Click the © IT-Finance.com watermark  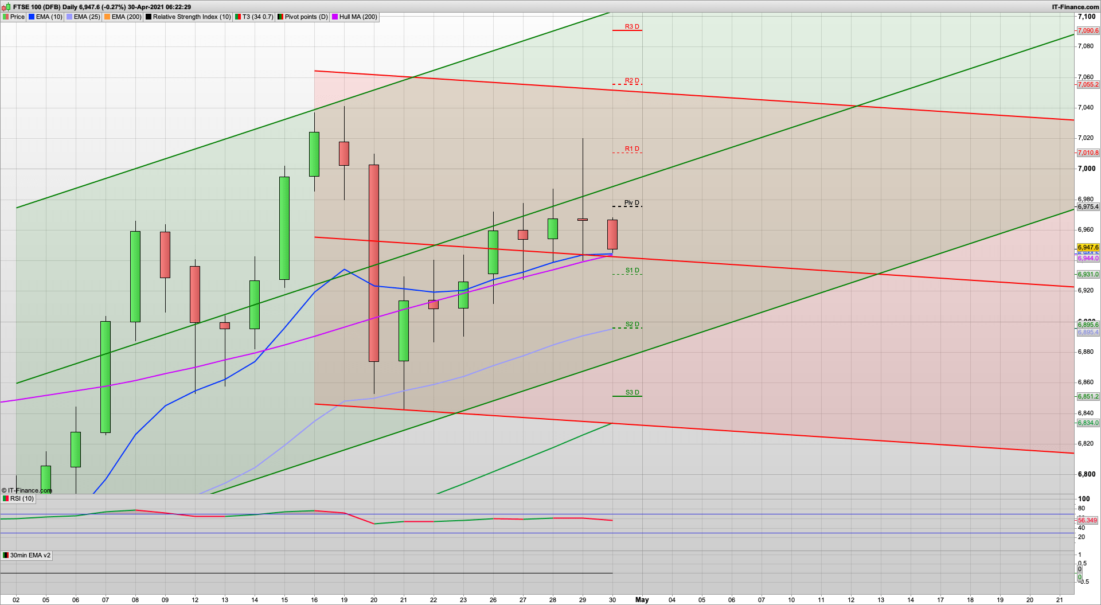[28, 490]
